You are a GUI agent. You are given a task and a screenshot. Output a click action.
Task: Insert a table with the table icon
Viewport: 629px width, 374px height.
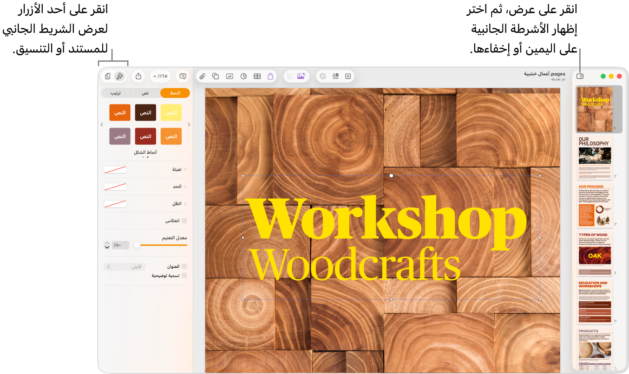257,76
